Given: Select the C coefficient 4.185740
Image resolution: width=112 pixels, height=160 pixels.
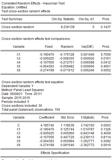Looking at the screenshot, I should (x=47, y=125).
